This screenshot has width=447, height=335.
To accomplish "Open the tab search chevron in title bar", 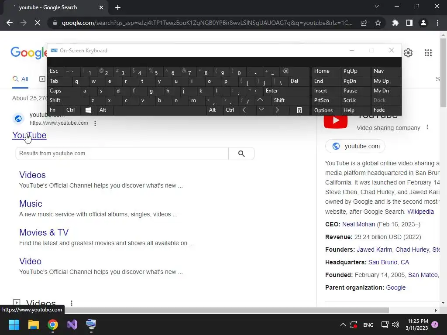I will (377, 6).
